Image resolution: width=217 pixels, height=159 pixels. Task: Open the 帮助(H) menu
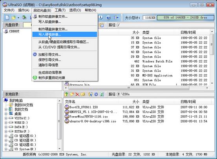click(91, 10)
